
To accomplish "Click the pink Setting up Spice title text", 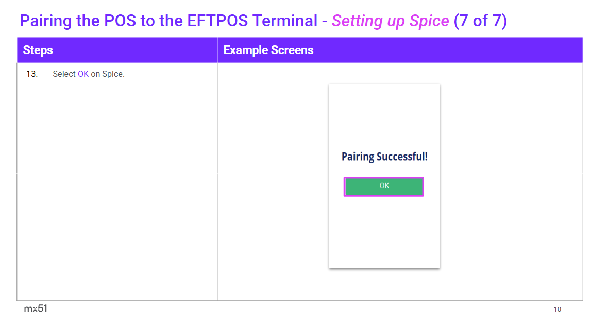I will point(390,21).
